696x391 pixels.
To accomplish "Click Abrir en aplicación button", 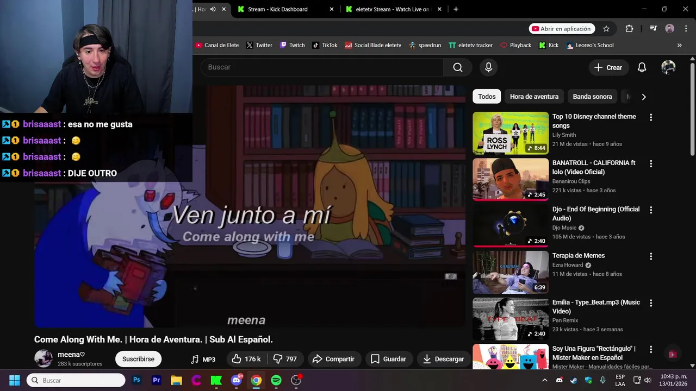I will point(562,29).
